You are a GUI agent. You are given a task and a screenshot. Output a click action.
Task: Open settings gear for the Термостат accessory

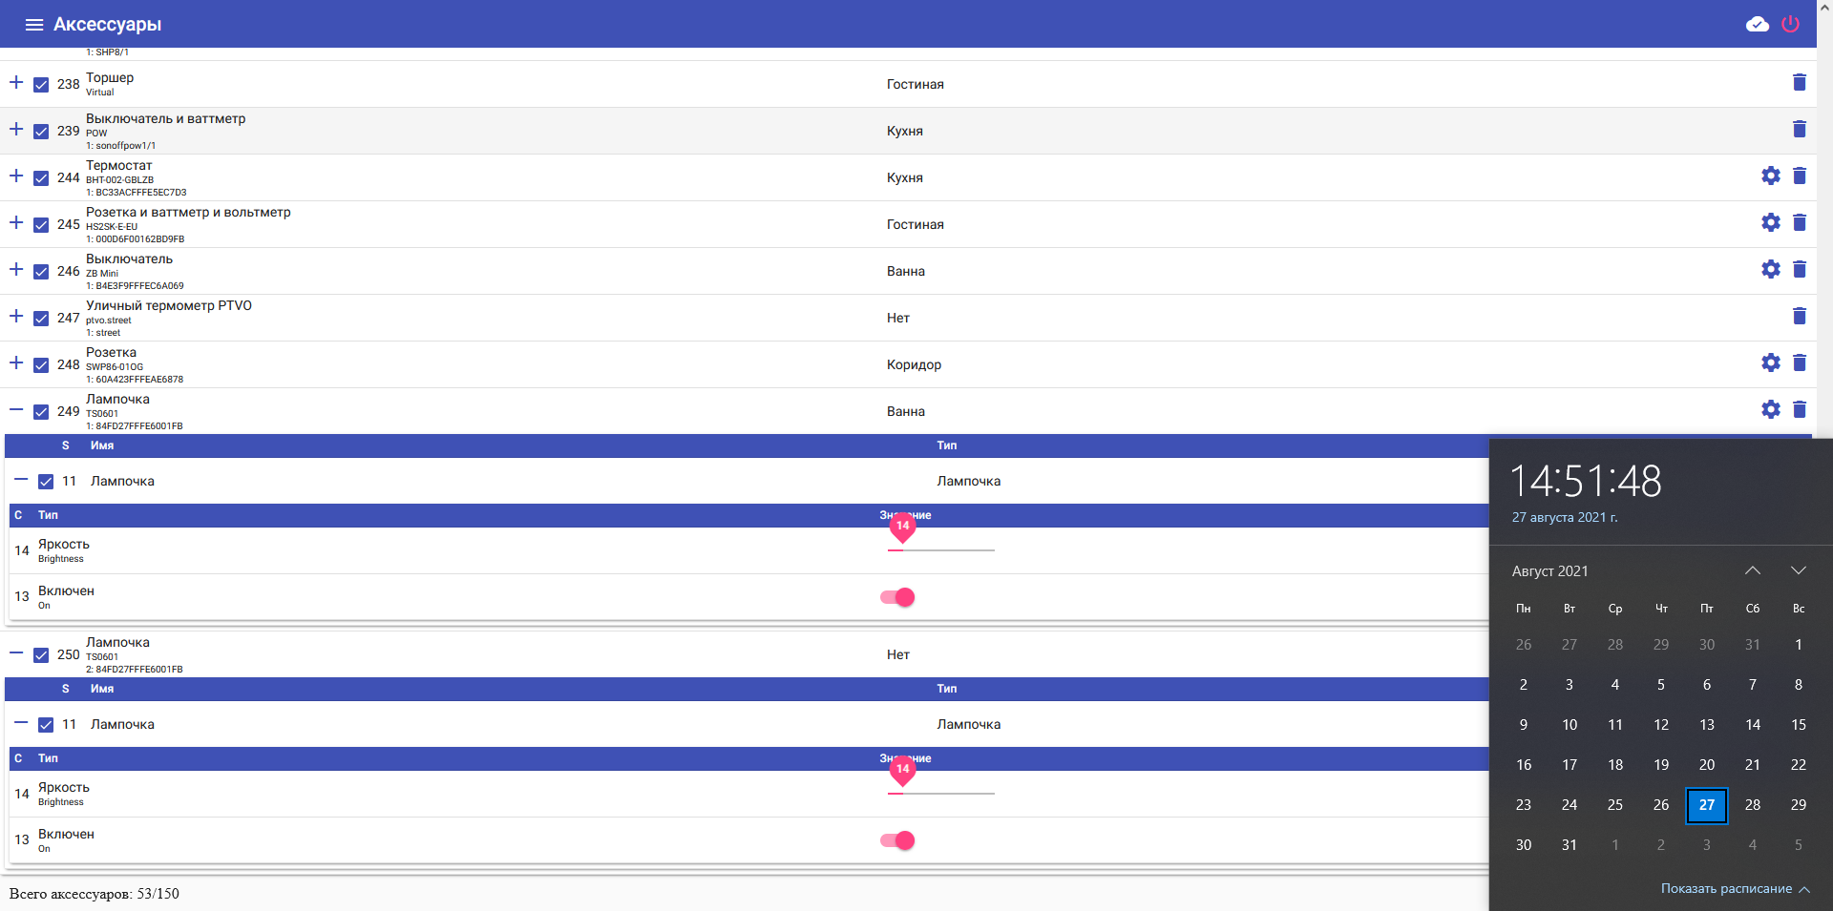(1771, 176)
